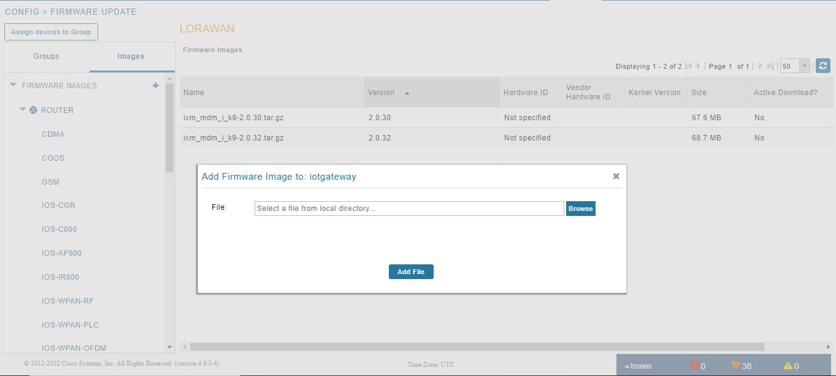Click the CONFIG > FIRMWARE UPDATE breadcrumb
836x376 pixels.
(x=71, y=12)
